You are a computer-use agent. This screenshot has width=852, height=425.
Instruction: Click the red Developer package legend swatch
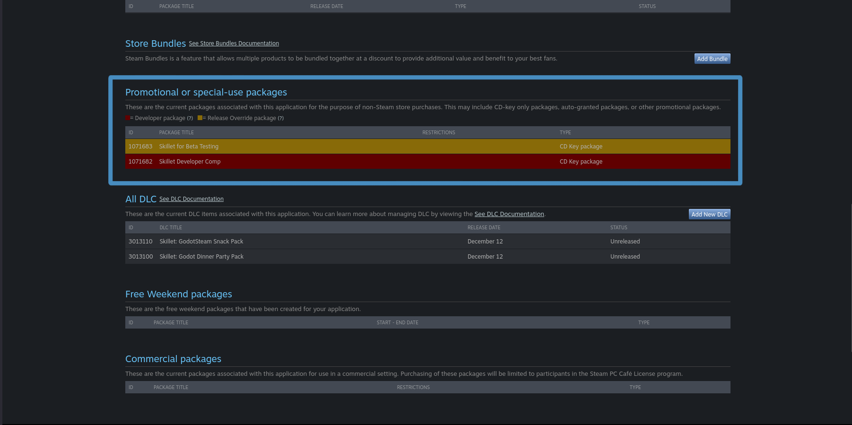coord(128,118)
